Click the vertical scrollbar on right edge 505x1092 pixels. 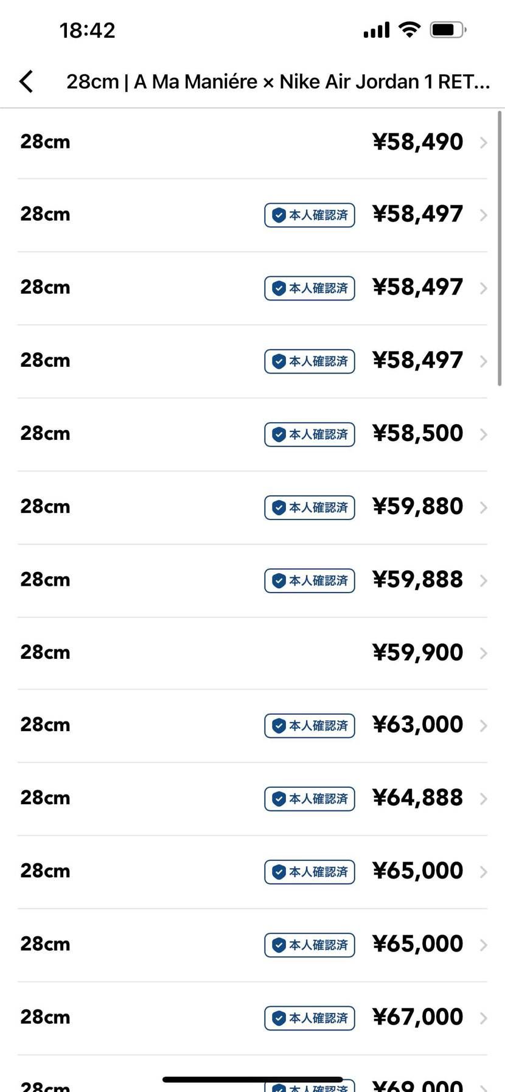pyautogui.click(x=500, y=248)
